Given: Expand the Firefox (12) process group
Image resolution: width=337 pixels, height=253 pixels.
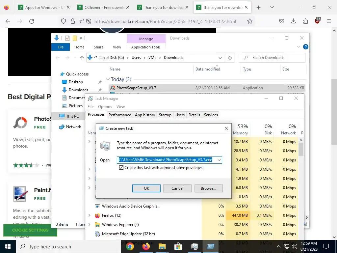Looking at the screenshot, I should click(x=90, y=215).
